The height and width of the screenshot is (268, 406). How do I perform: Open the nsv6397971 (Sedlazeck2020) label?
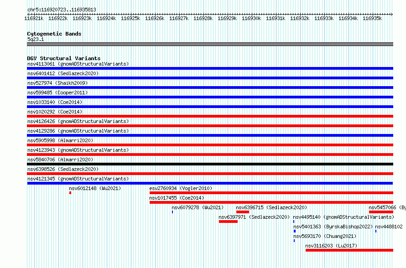[254, 217]
